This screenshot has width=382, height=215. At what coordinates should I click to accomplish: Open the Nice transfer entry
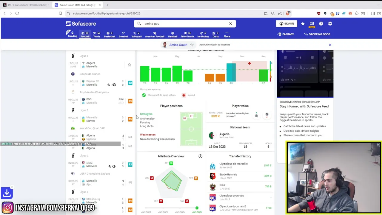(x=240, y=187)
